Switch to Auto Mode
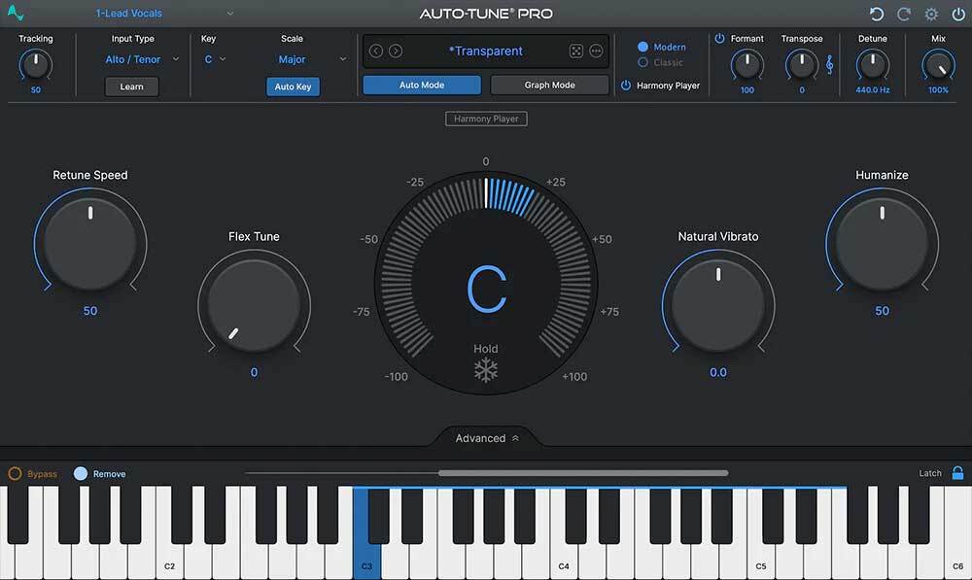This screenshot has width=972, height=580. coord(422,85)
